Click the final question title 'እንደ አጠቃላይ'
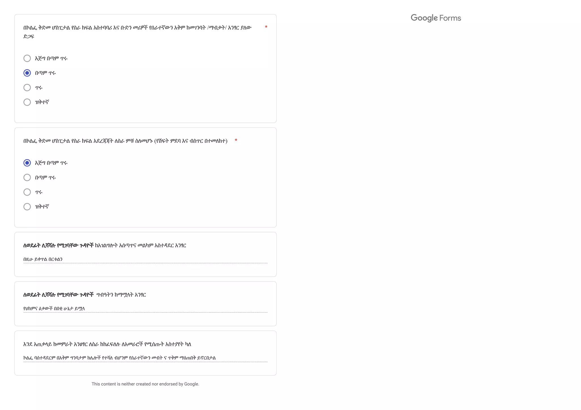581x410 pixels. pos(107,344)
